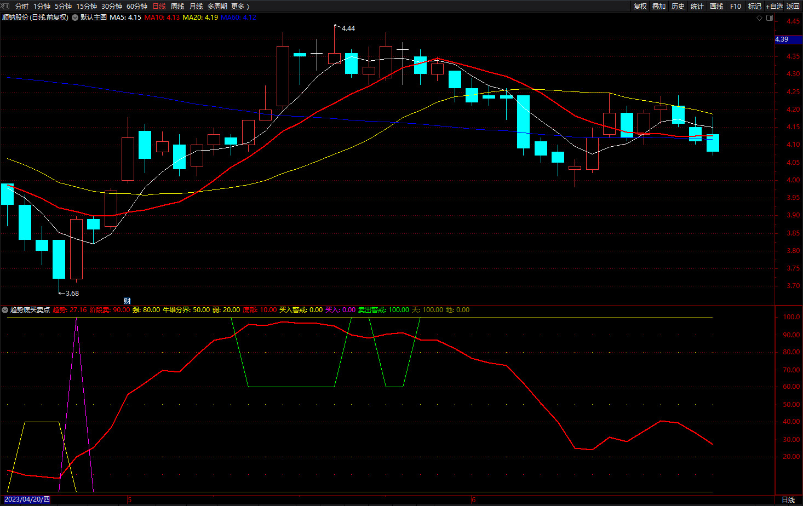Switch to 30分钟 period tab
This screenshot has height=506, width=803.
[112, 6]
